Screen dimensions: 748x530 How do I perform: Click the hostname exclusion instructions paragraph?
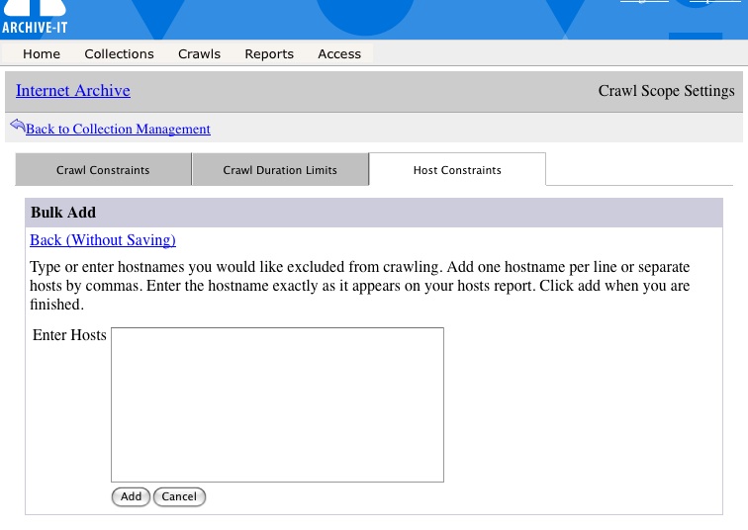pyautogui.click(x=360, y=286)
